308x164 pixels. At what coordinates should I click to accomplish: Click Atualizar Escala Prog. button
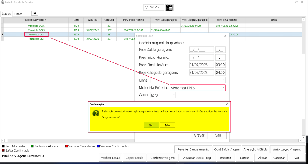click(x=197, y=158)
